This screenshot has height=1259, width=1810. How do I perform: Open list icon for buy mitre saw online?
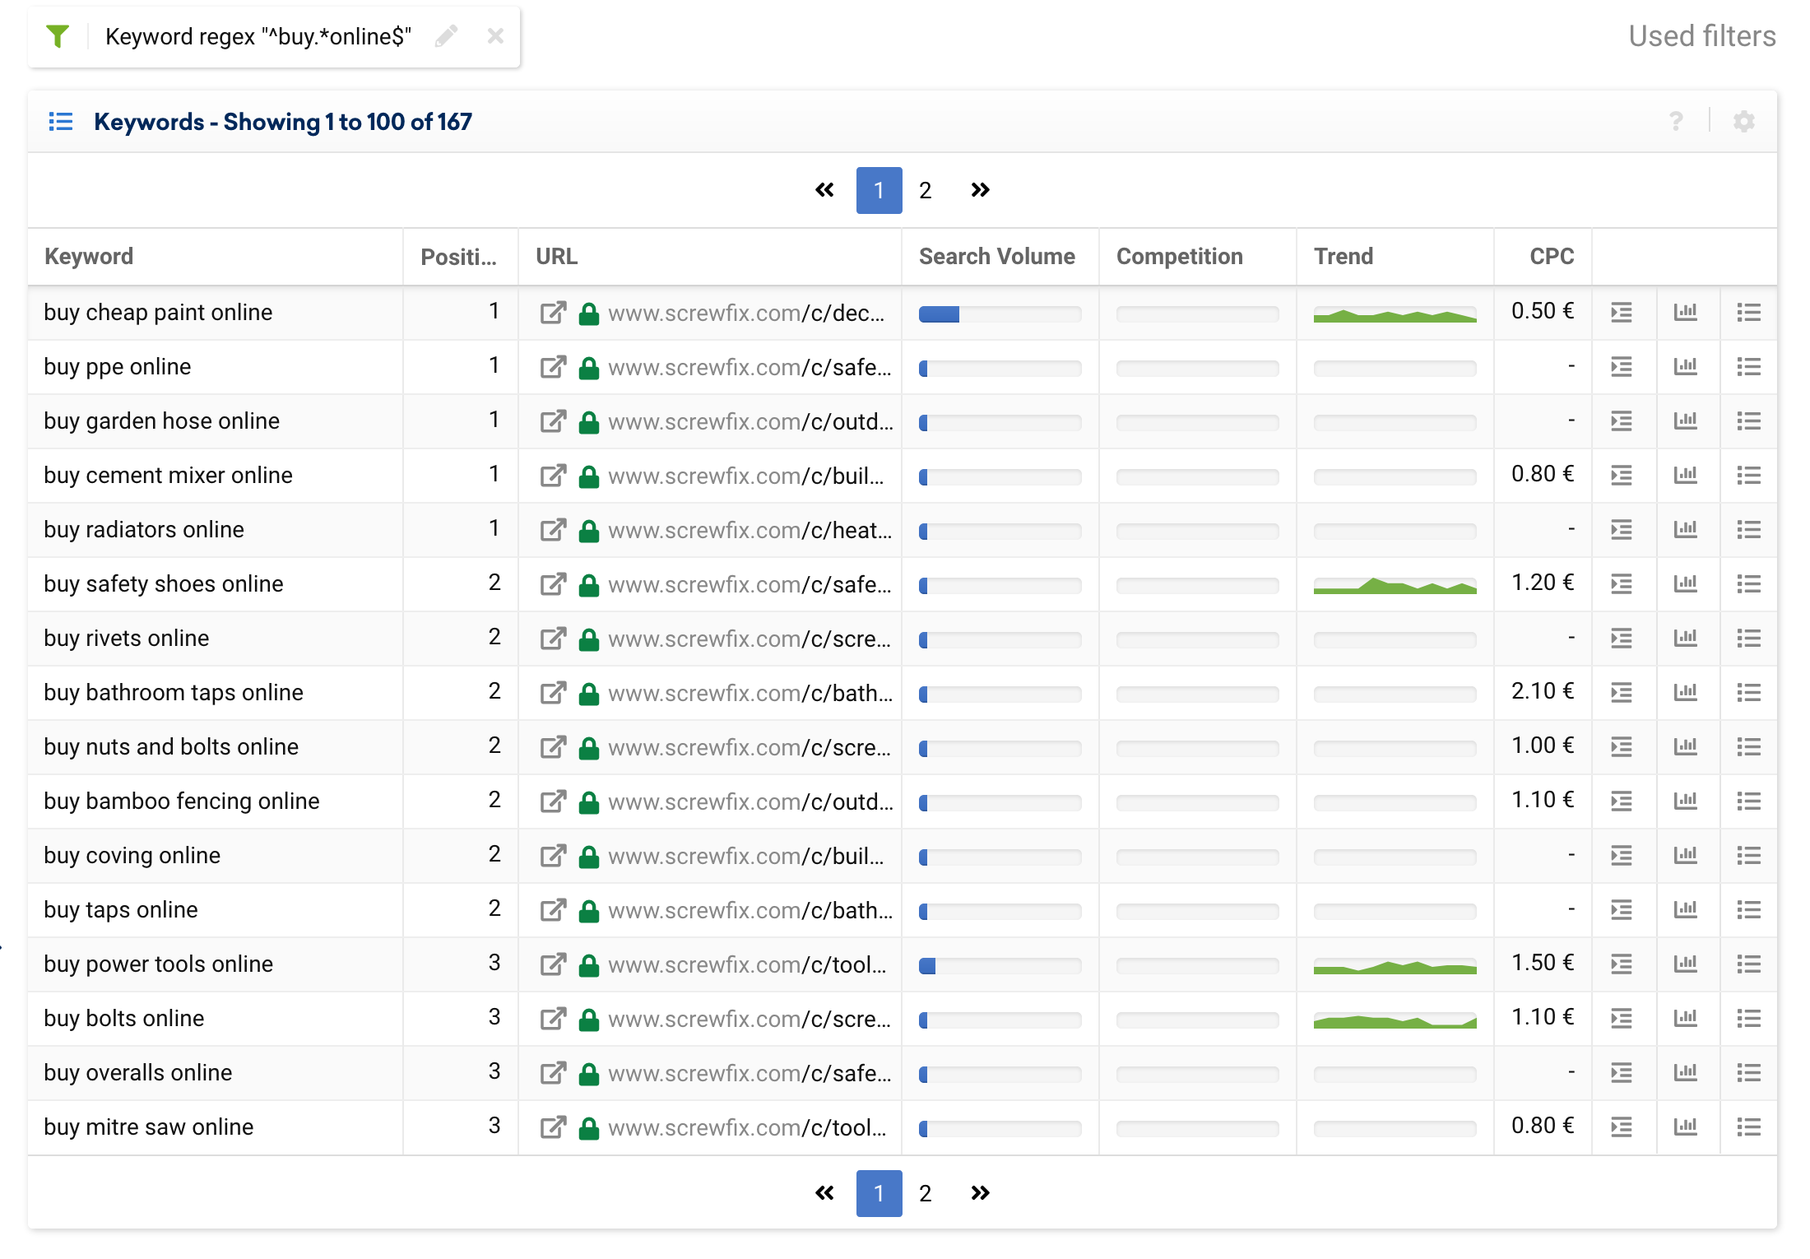pos(1749,1127)
